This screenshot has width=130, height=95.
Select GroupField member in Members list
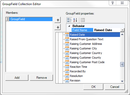(29, 19)
